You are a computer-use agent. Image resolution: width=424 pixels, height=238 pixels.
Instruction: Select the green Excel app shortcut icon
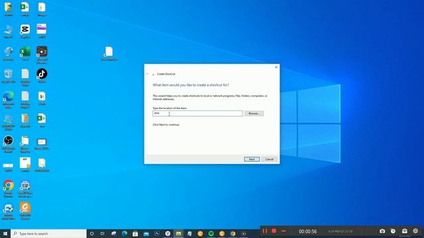click(x=25, y=54)
